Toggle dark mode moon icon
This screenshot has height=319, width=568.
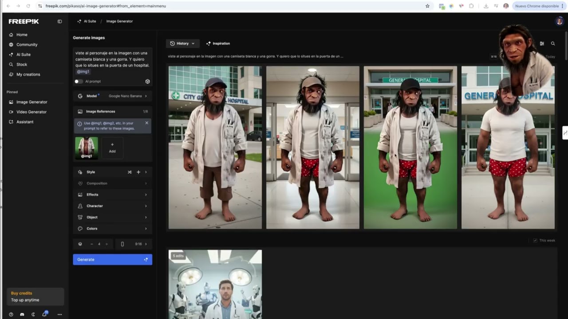click(x=33, y=315)
